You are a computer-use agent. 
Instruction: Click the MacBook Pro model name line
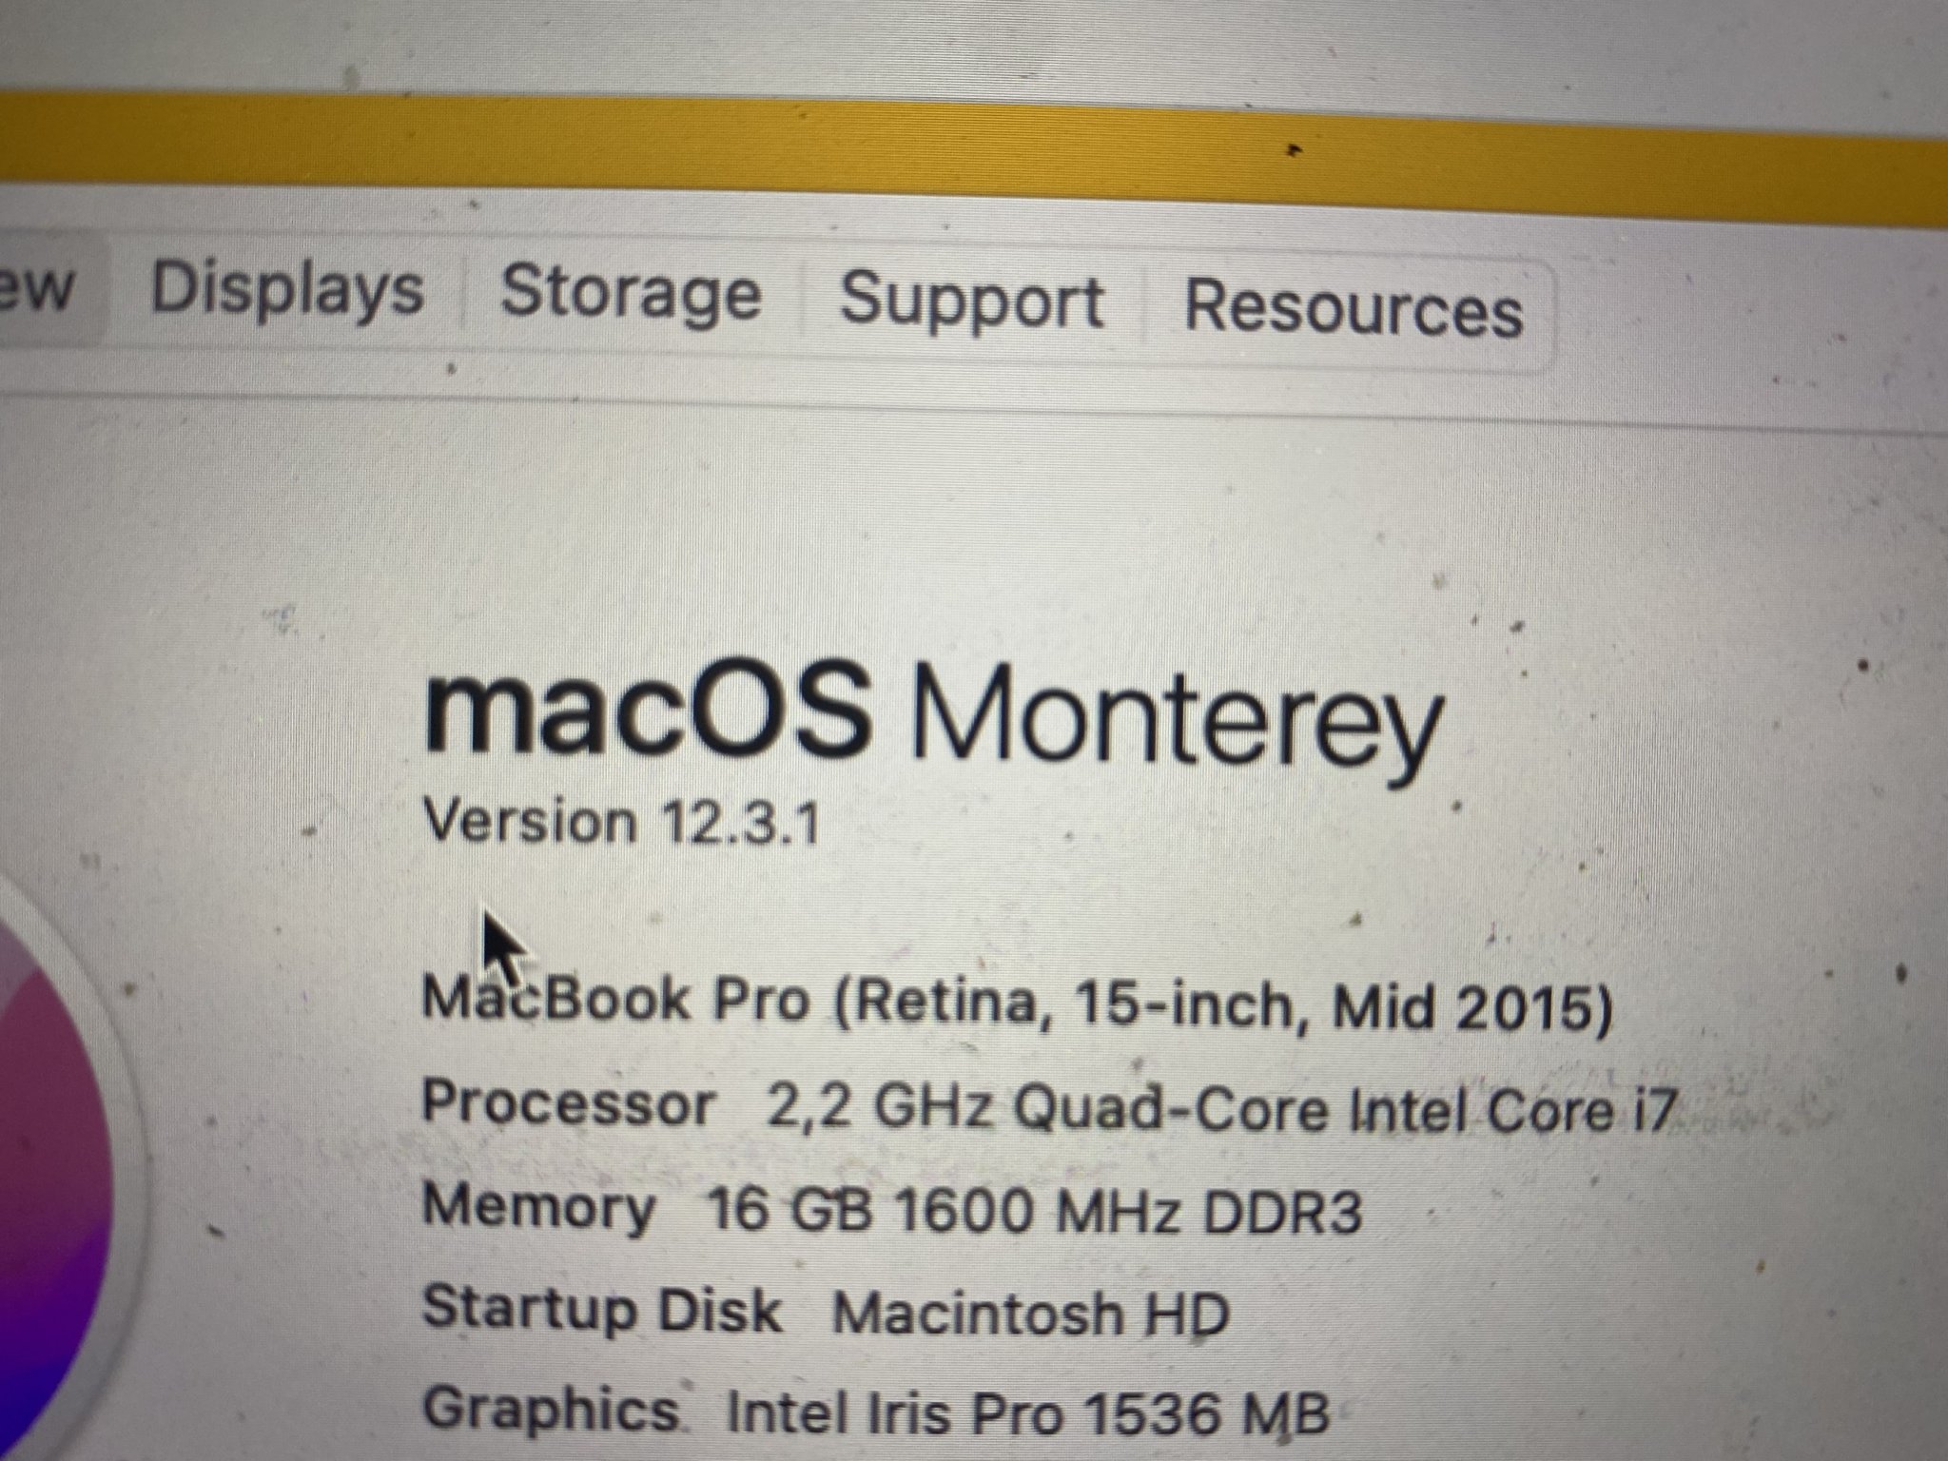pyautogui.click(x=1016, y=1003)
